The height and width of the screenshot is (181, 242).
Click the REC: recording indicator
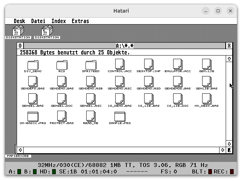click(232, 172)
